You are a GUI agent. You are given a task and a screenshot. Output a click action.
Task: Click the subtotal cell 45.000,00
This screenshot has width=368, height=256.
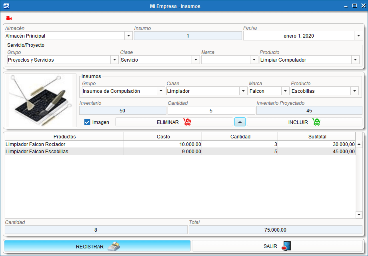[x=317, y=151]
